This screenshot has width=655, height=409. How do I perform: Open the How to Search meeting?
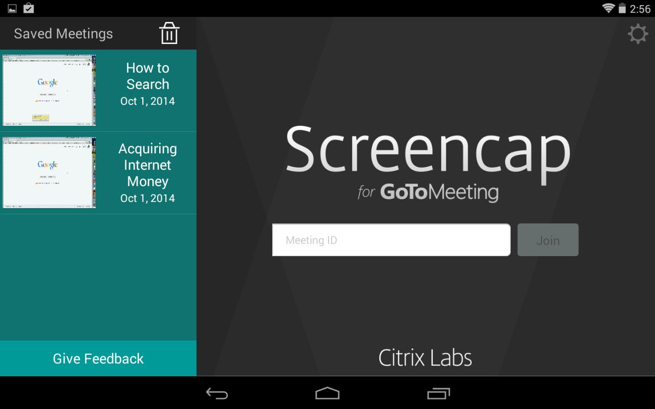(x=147, y=83)
